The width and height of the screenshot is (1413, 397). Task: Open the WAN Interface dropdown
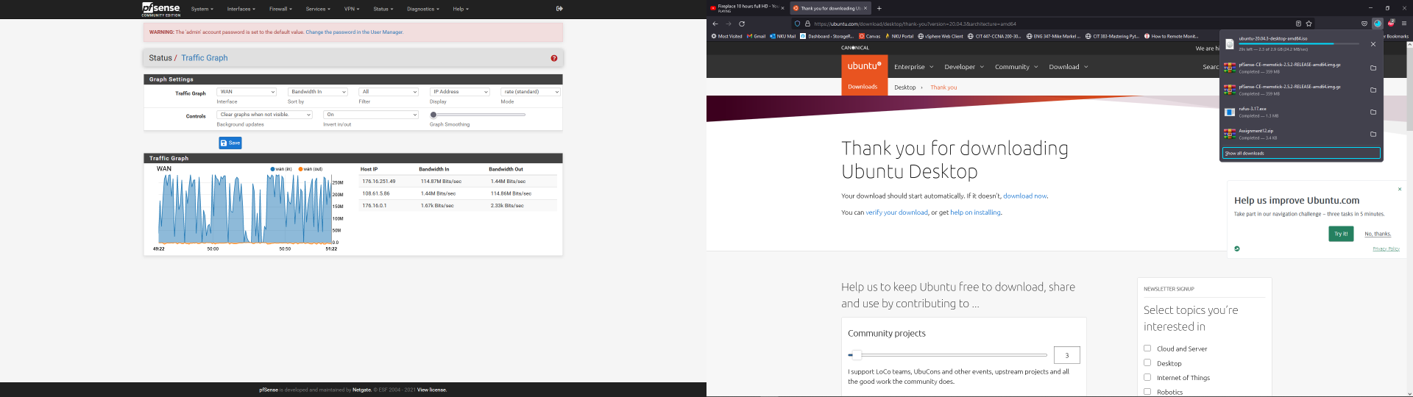click(247, 92)
